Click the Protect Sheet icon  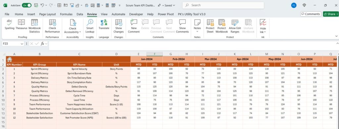click(x=210, y=22)
